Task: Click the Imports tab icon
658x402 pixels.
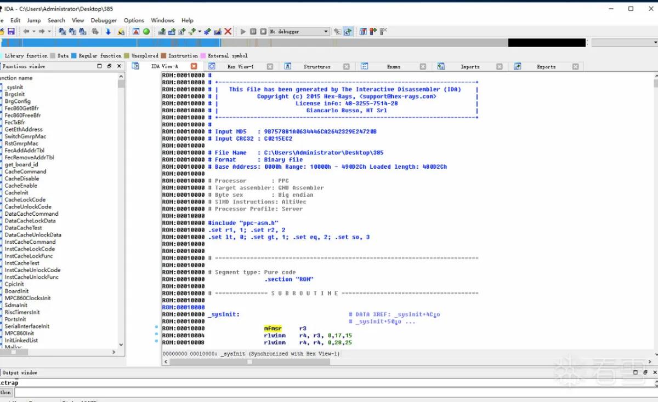Action: tap(441, 66)
